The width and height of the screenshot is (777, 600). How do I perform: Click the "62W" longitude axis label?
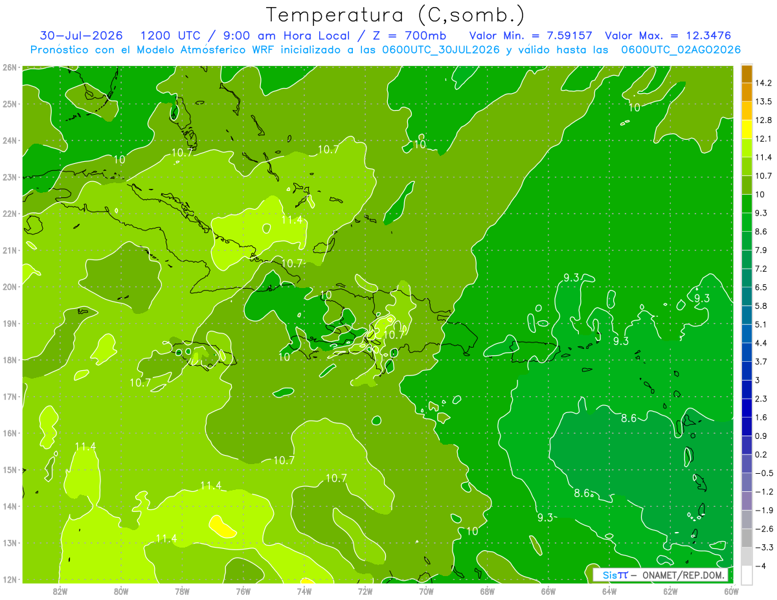click(x=670, y=592)
